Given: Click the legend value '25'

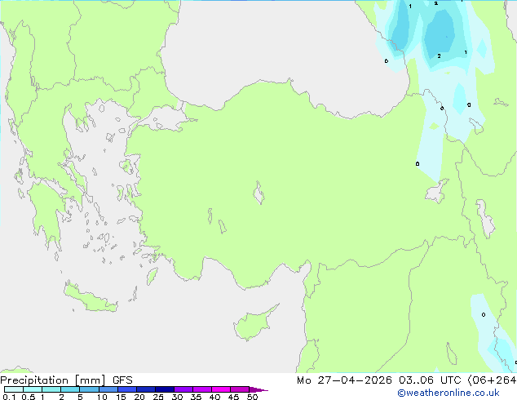Looking at the screenshot, I should click(x=158, y=397).
